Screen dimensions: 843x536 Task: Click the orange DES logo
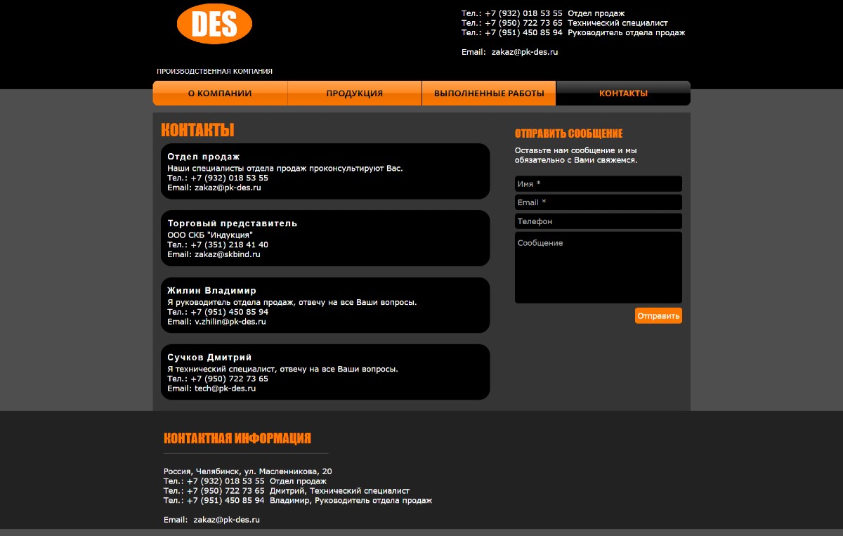tap(214, 24)
